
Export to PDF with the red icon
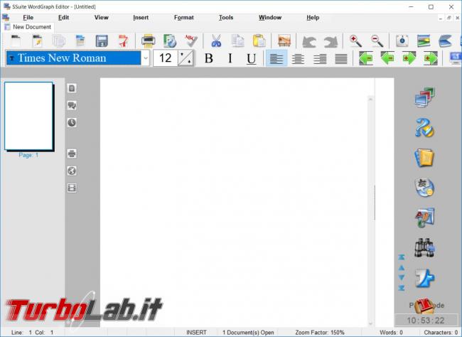(x=123, y=41)
